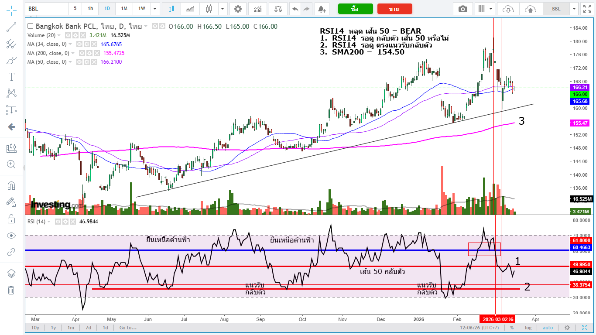Toggle magnet mode for drawings

click(11, 185)
